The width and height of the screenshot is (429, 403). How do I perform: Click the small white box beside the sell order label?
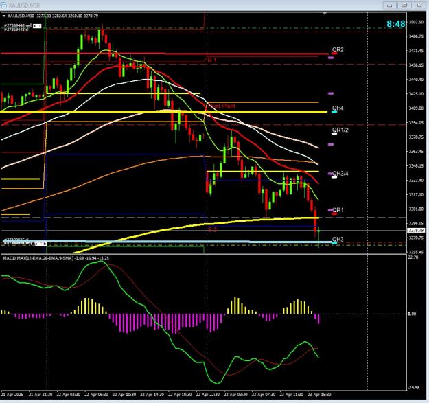(37, 26)
